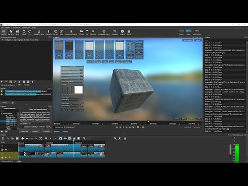
Task: Open the Marcatori toolbar icon
Action: pos(93,32)
